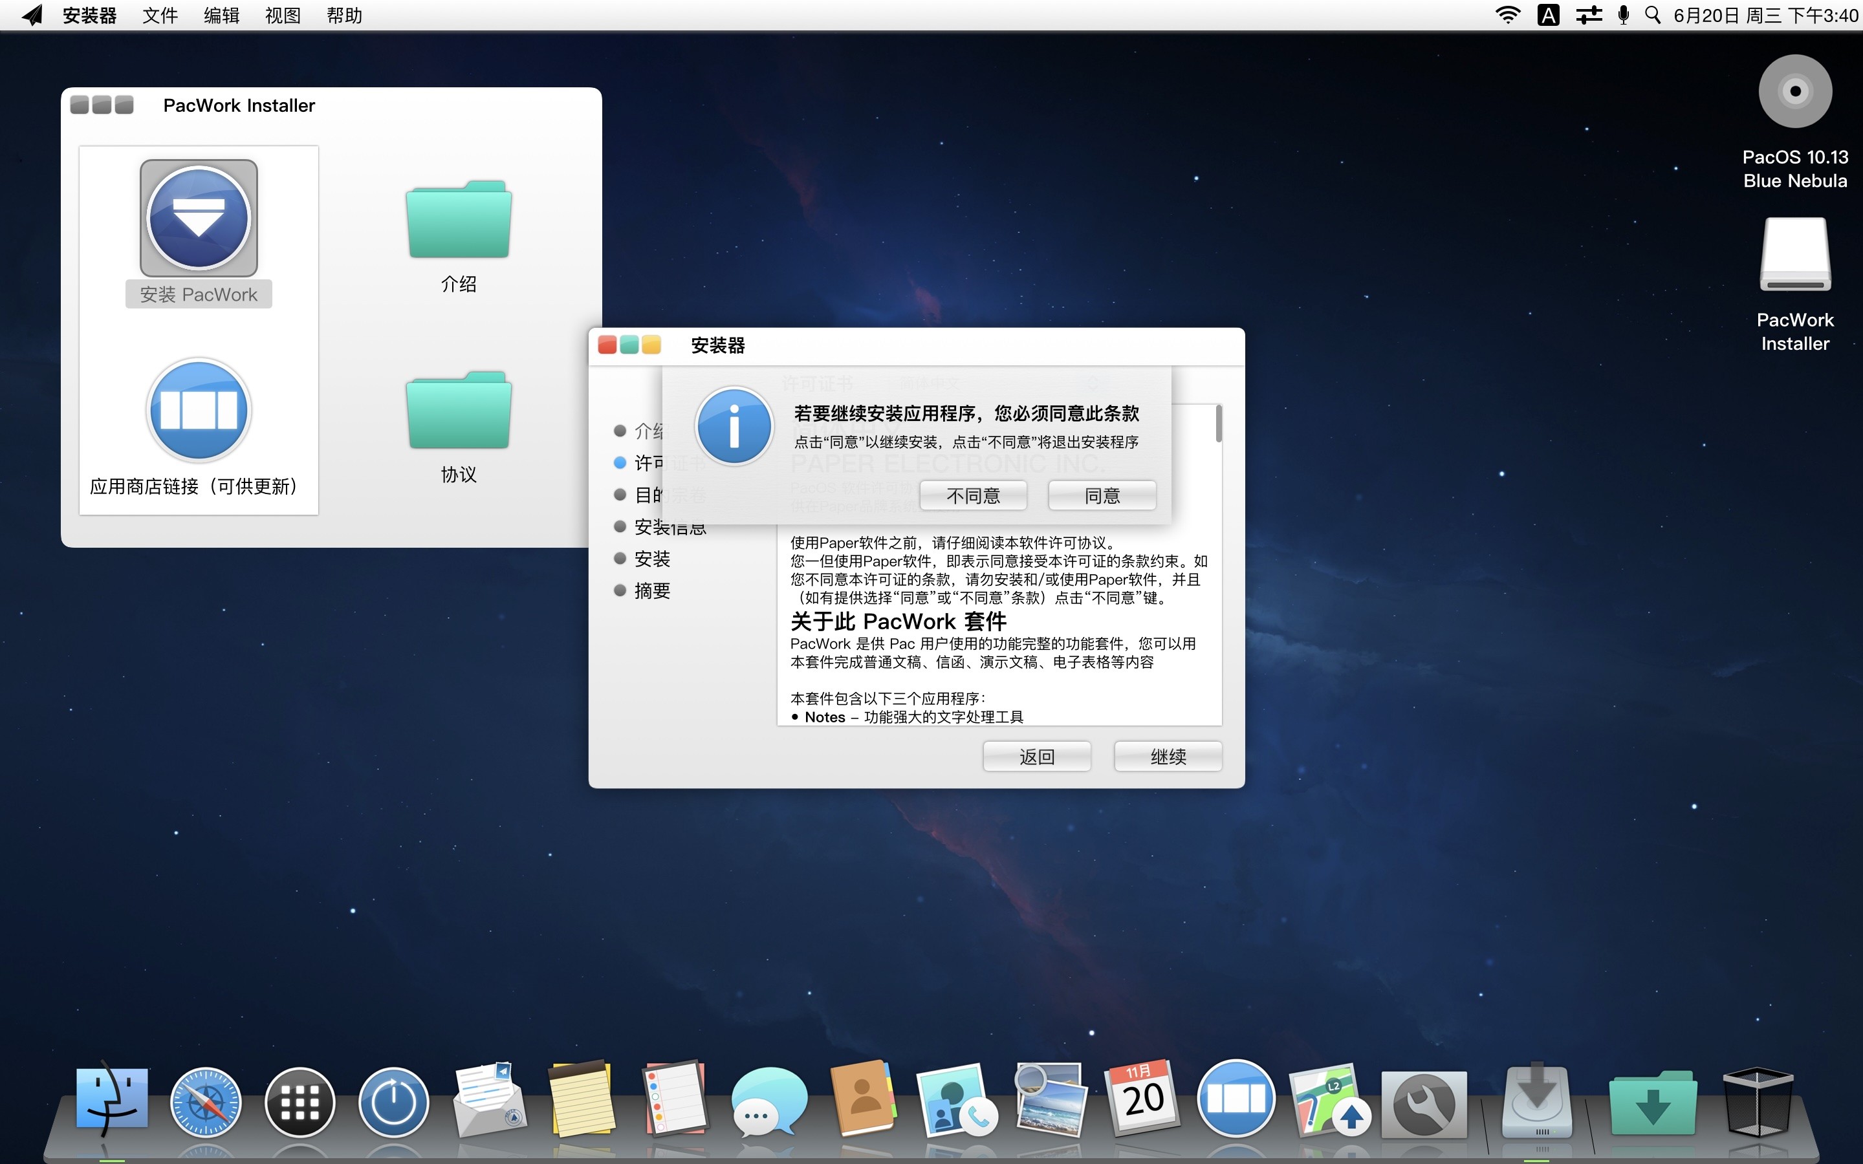This screenshot has height=1164, width=1863.
Task: Open the yellow notepad in dock
Action: click(582, 1099)
